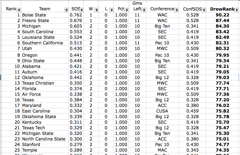The width and height of the screenshot is (240, 155).
Task: Select East Carolina's CUSA conference cell
Action: (162, 111)
